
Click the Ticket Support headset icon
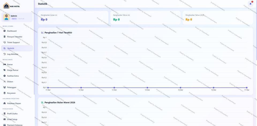[5, 42]
